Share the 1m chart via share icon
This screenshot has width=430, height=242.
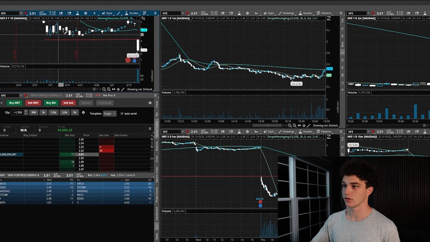pos(223,13)
